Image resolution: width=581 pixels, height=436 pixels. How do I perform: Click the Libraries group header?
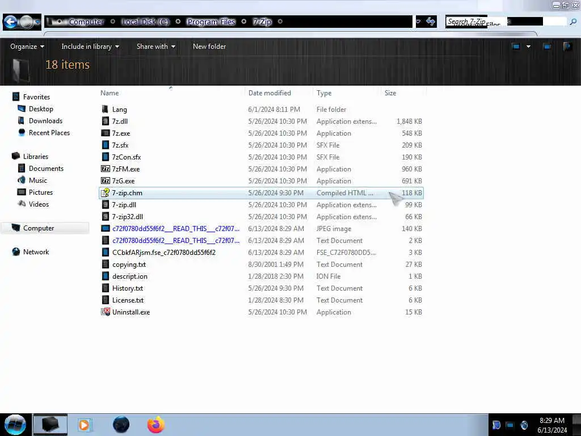pyautogui.click(x=36, y=157)
